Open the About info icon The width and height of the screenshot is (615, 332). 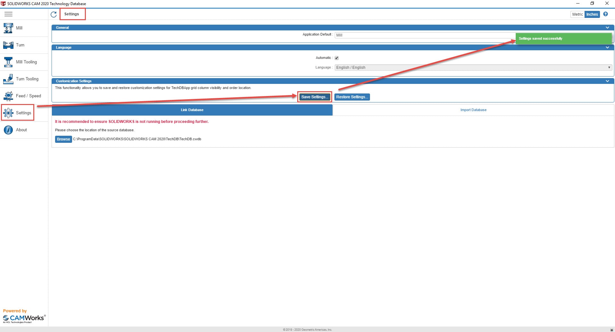(8, 130)
